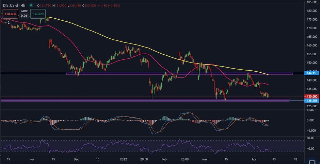Screen dimensions: 320x164
Task: Click the green market status dot
Action: [x=31, y=5]
